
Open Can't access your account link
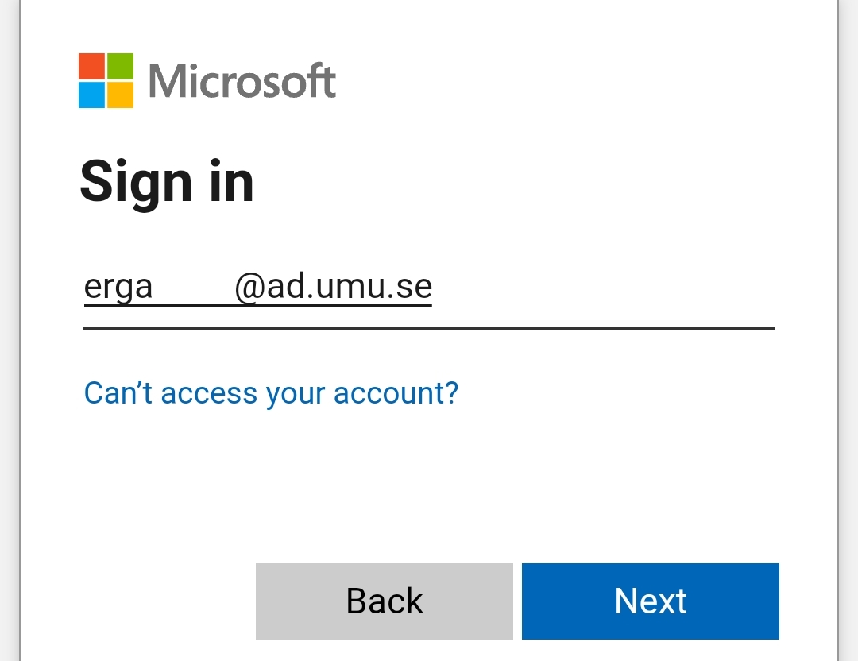pyautogui.click(x=271, y=393)
